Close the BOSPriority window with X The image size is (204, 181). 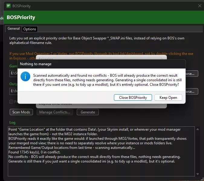(x=199, y=6)
